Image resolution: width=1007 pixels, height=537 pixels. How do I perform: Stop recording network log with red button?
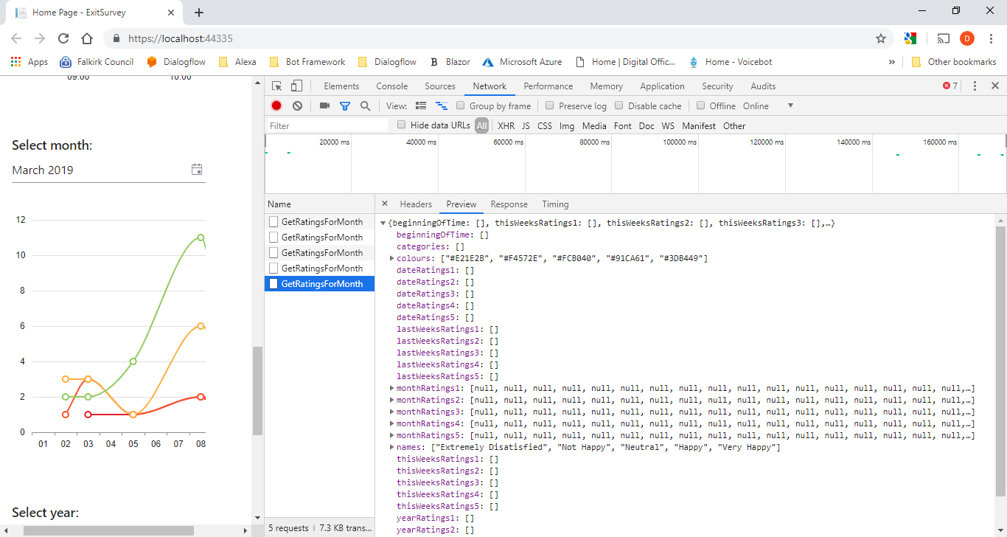[276, 106]
